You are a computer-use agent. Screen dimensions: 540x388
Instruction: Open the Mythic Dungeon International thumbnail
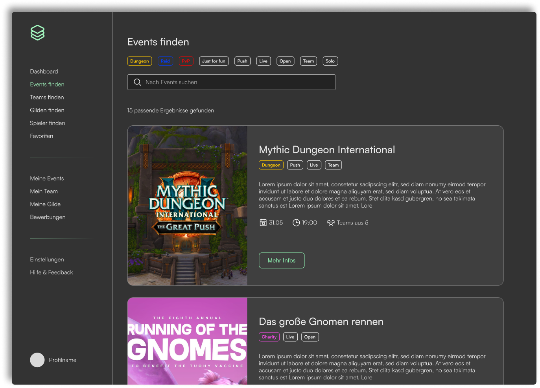pos(187,206)
